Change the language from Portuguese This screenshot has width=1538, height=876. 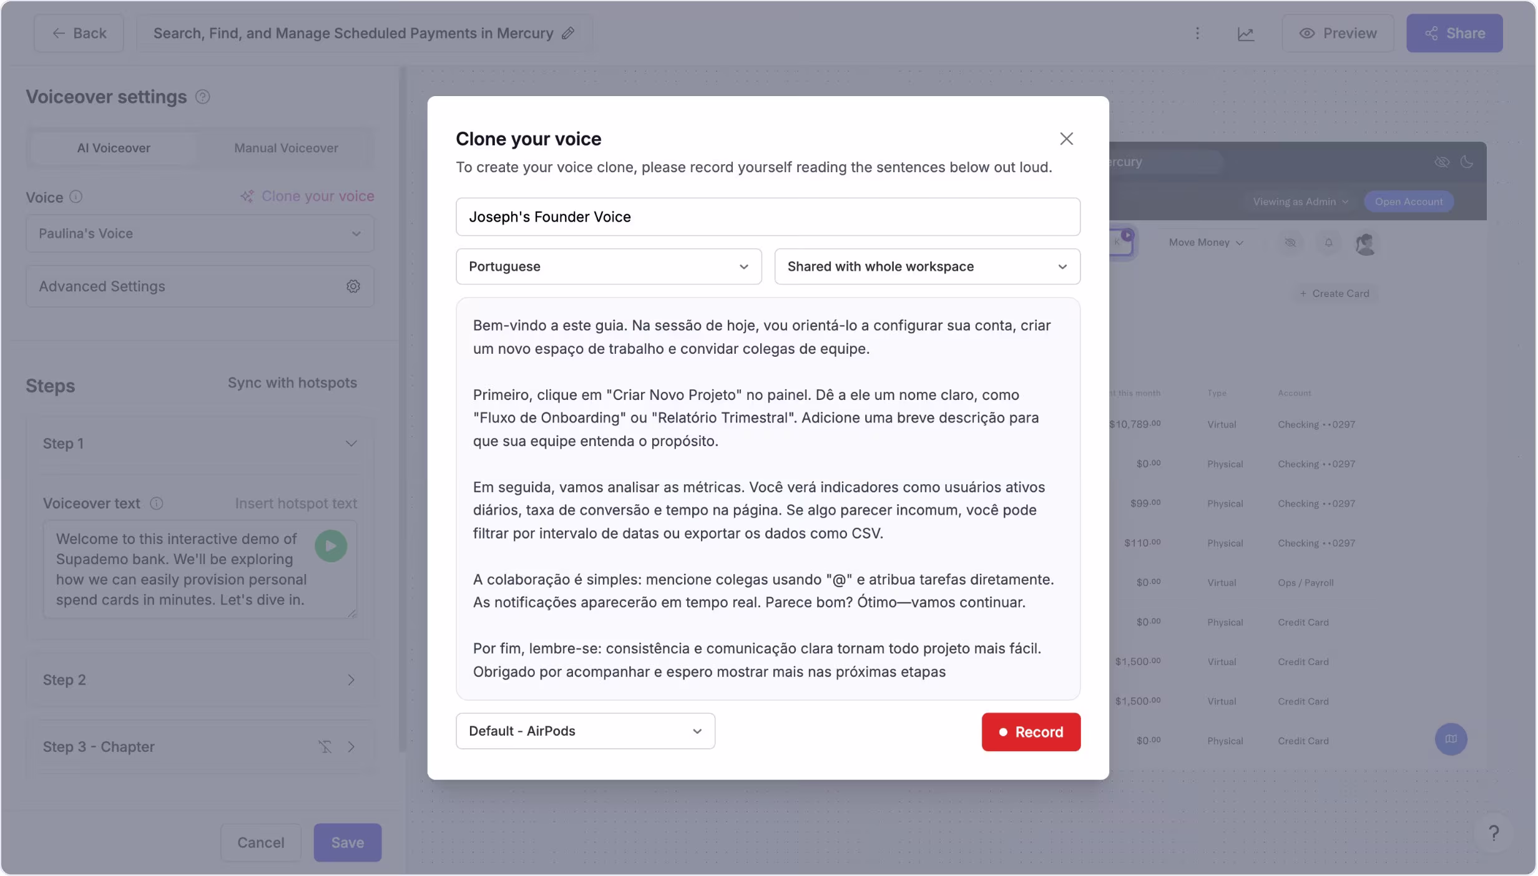[608, 266]
